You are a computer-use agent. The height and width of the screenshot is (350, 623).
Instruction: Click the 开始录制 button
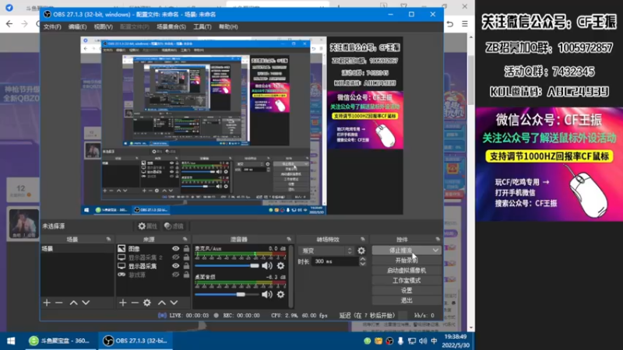coord(407,261)
